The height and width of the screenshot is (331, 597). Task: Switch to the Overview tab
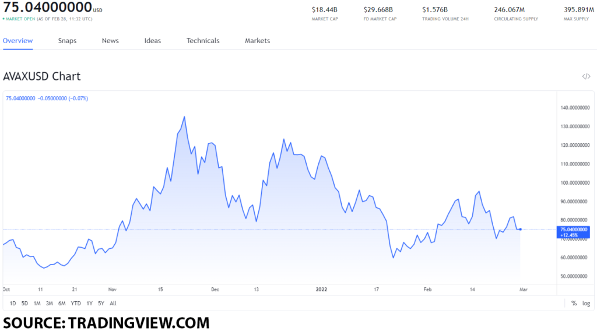(x=18, y=41)
